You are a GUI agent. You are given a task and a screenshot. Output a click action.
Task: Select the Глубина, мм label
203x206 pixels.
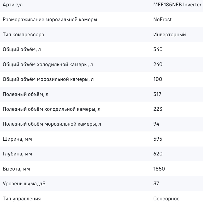click(17, 154)
